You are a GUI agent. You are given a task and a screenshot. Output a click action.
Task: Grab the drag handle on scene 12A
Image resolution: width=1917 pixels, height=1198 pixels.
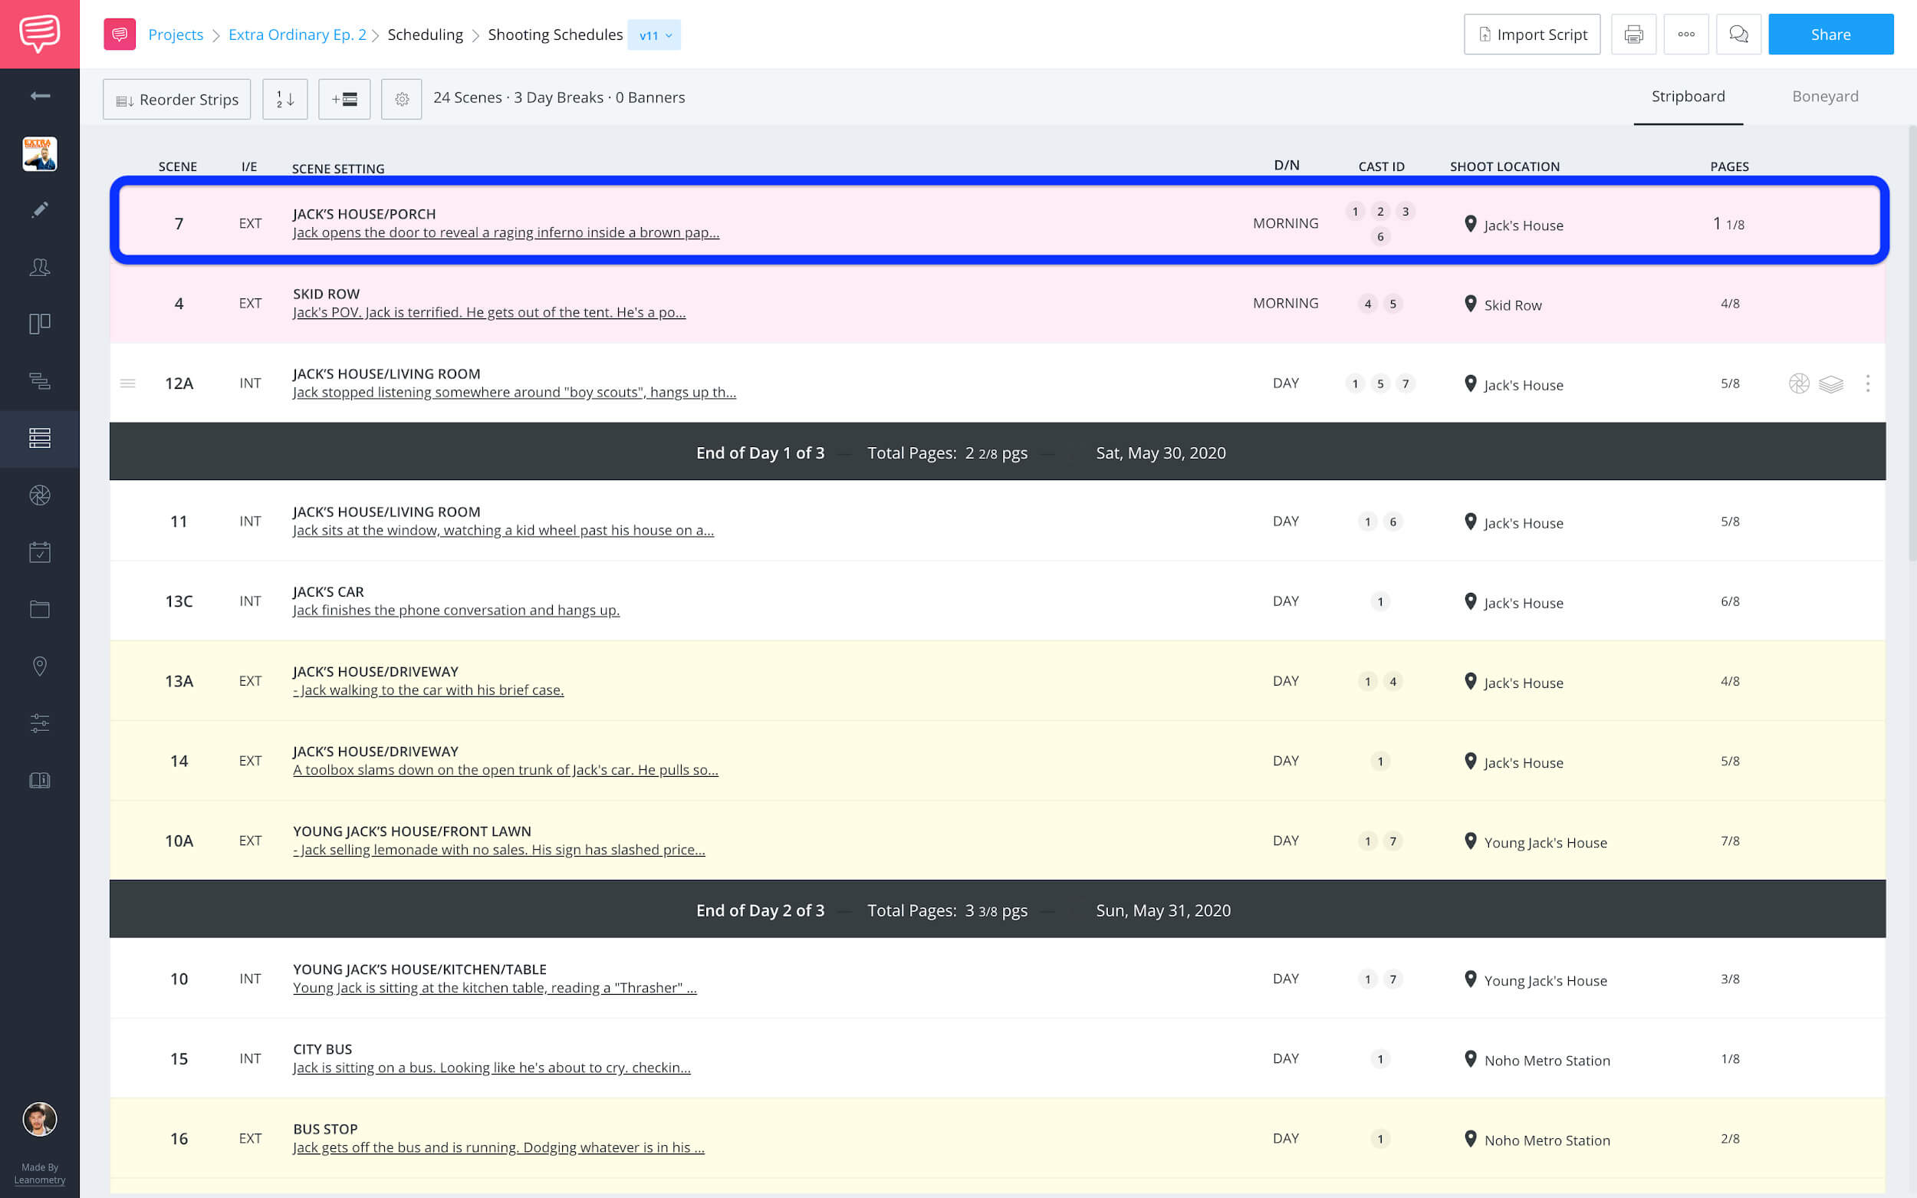click(x=127, y=383)
